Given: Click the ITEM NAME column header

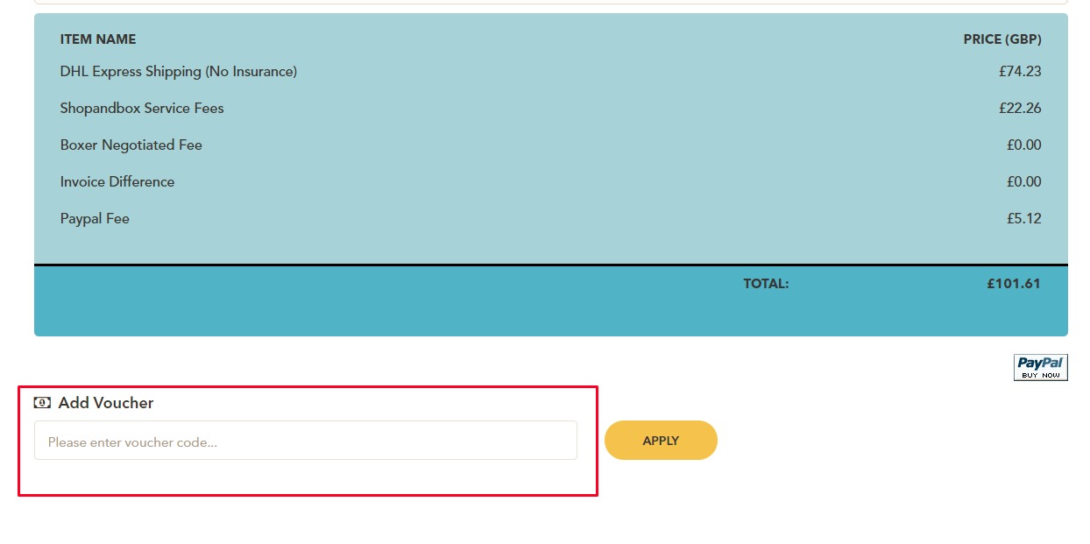Looking at the screenshot, I should coord(98,39).
